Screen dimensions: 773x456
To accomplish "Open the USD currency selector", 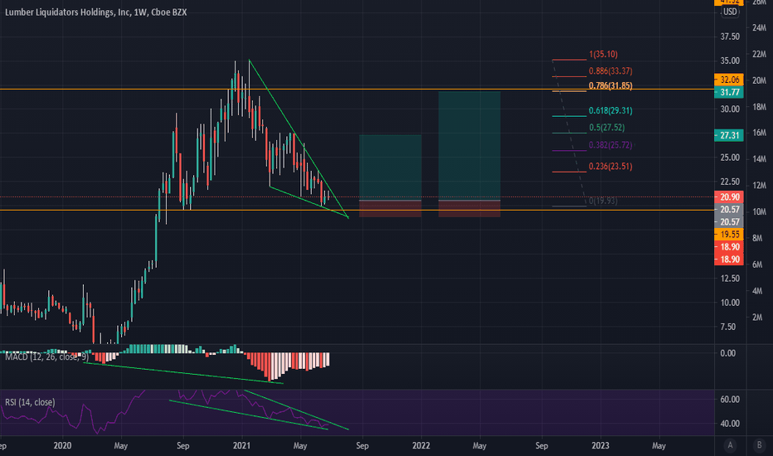I will click(x=730, y=12).
